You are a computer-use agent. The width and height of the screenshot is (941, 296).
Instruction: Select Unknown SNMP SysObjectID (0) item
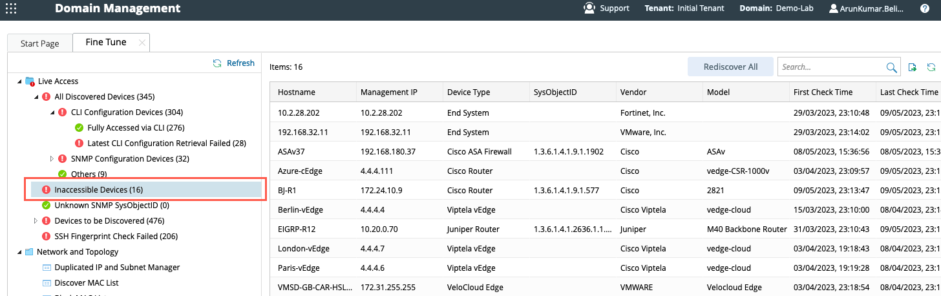coord(112,206)
